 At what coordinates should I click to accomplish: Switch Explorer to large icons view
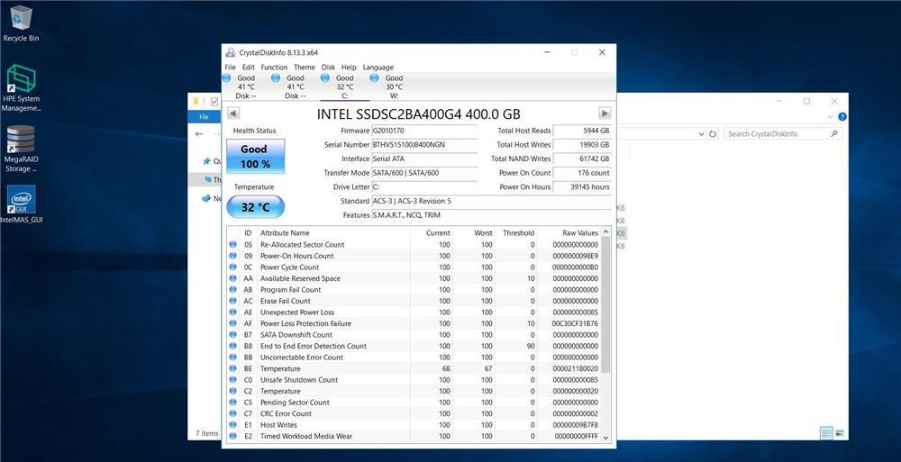pyautogui.click(x=839, y=433)
